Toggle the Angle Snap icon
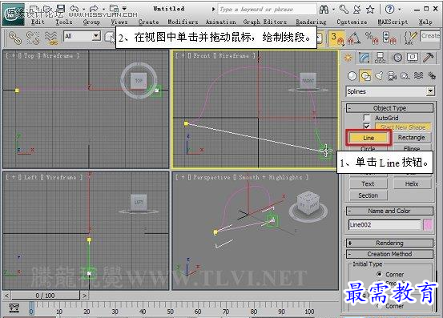The height and width of the screenshot is (318, 443). pos(354,38)
